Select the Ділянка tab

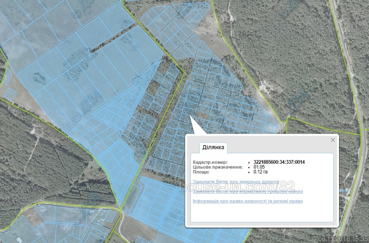tap(213, 148)
